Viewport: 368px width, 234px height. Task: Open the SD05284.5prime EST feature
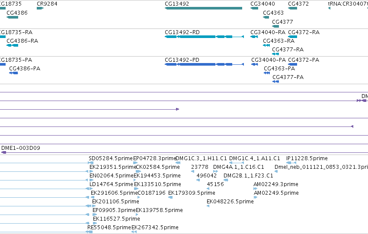91,163
